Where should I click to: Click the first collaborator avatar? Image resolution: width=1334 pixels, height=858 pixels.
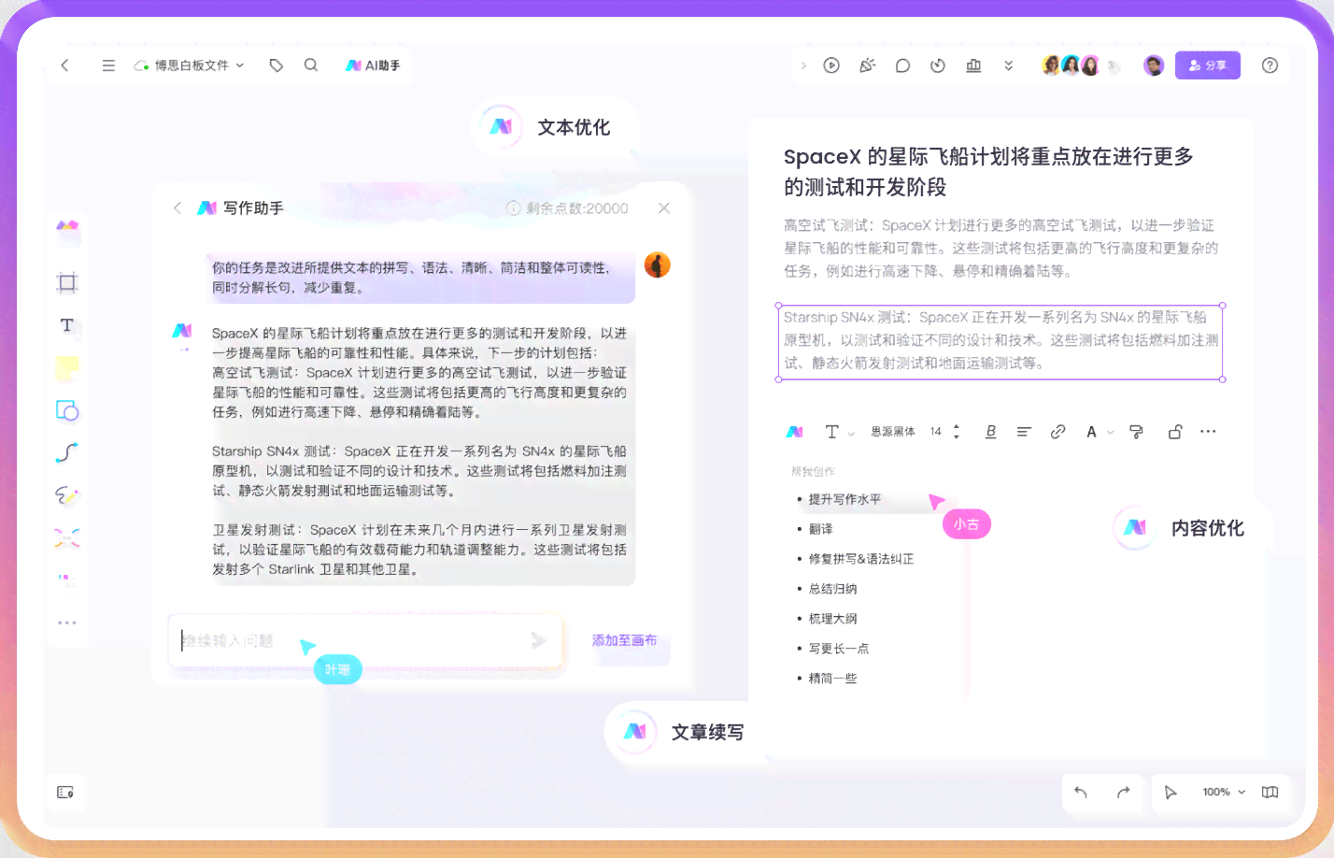click(x=1052, y=65)
